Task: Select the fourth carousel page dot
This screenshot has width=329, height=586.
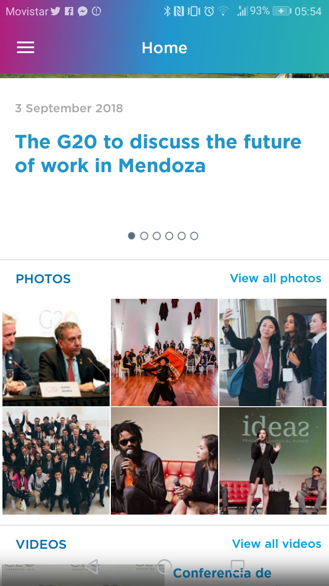Action: point(169,236)
